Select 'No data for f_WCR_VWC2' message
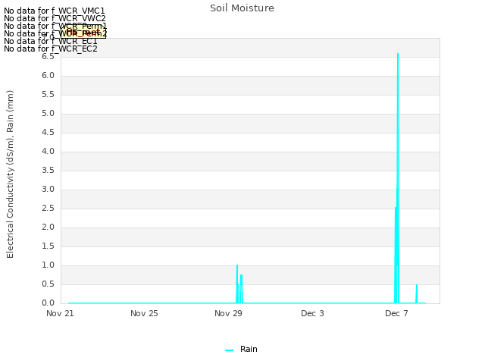This screenshot has height=364, width=485. (x=55, y=18)
